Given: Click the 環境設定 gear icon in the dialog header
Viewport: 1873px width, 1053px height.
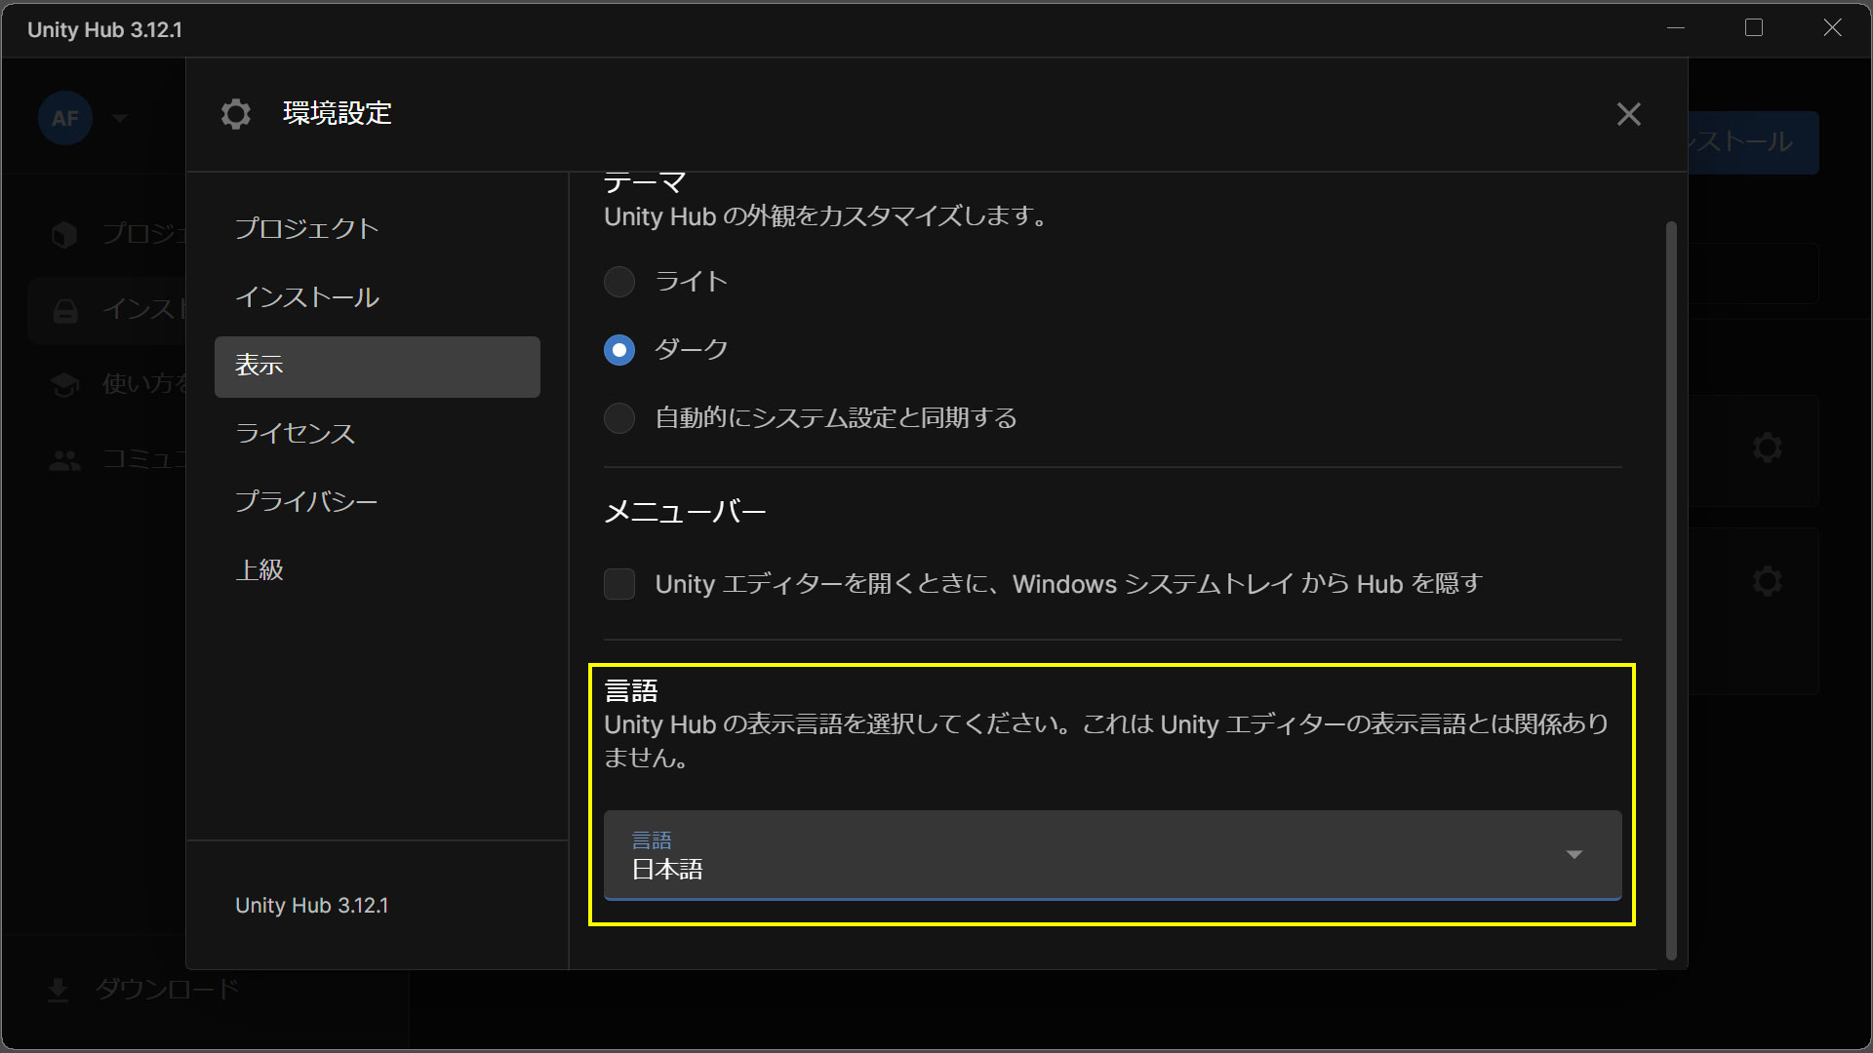Looking at the screenshot, I should 235,114.
